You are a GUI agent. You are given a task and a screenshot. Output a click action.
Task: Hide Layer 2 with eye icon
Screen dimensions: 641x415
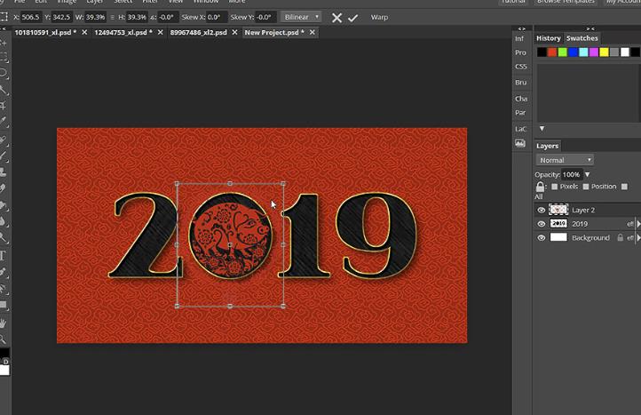542,210
